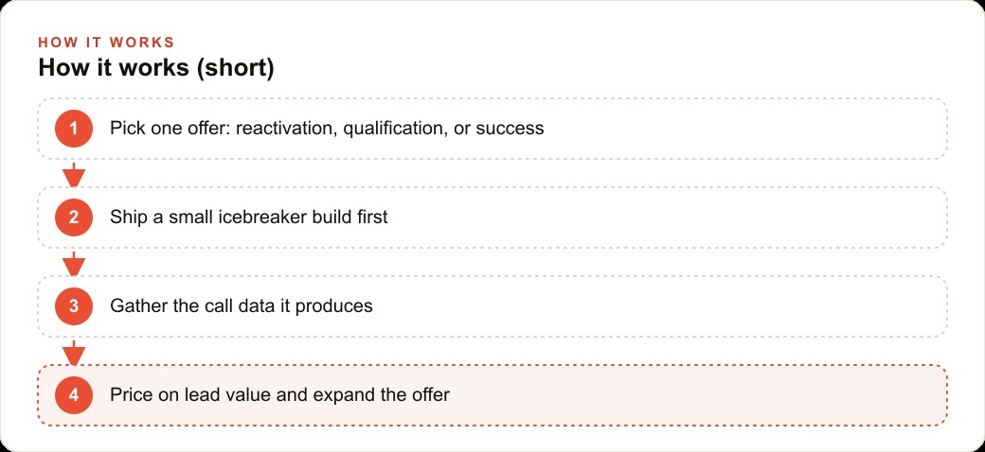Select the step 4 number badge
985x452 pixels.
click(74, 395)
